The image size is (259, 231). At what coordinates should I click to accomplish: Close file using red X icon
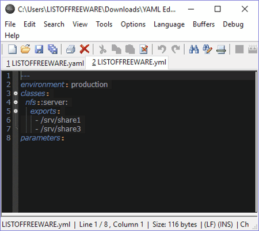coord(85,49)
